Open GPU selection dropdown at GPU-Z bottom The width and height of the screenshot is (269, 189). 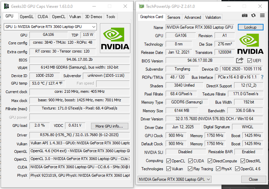(175, 179)
